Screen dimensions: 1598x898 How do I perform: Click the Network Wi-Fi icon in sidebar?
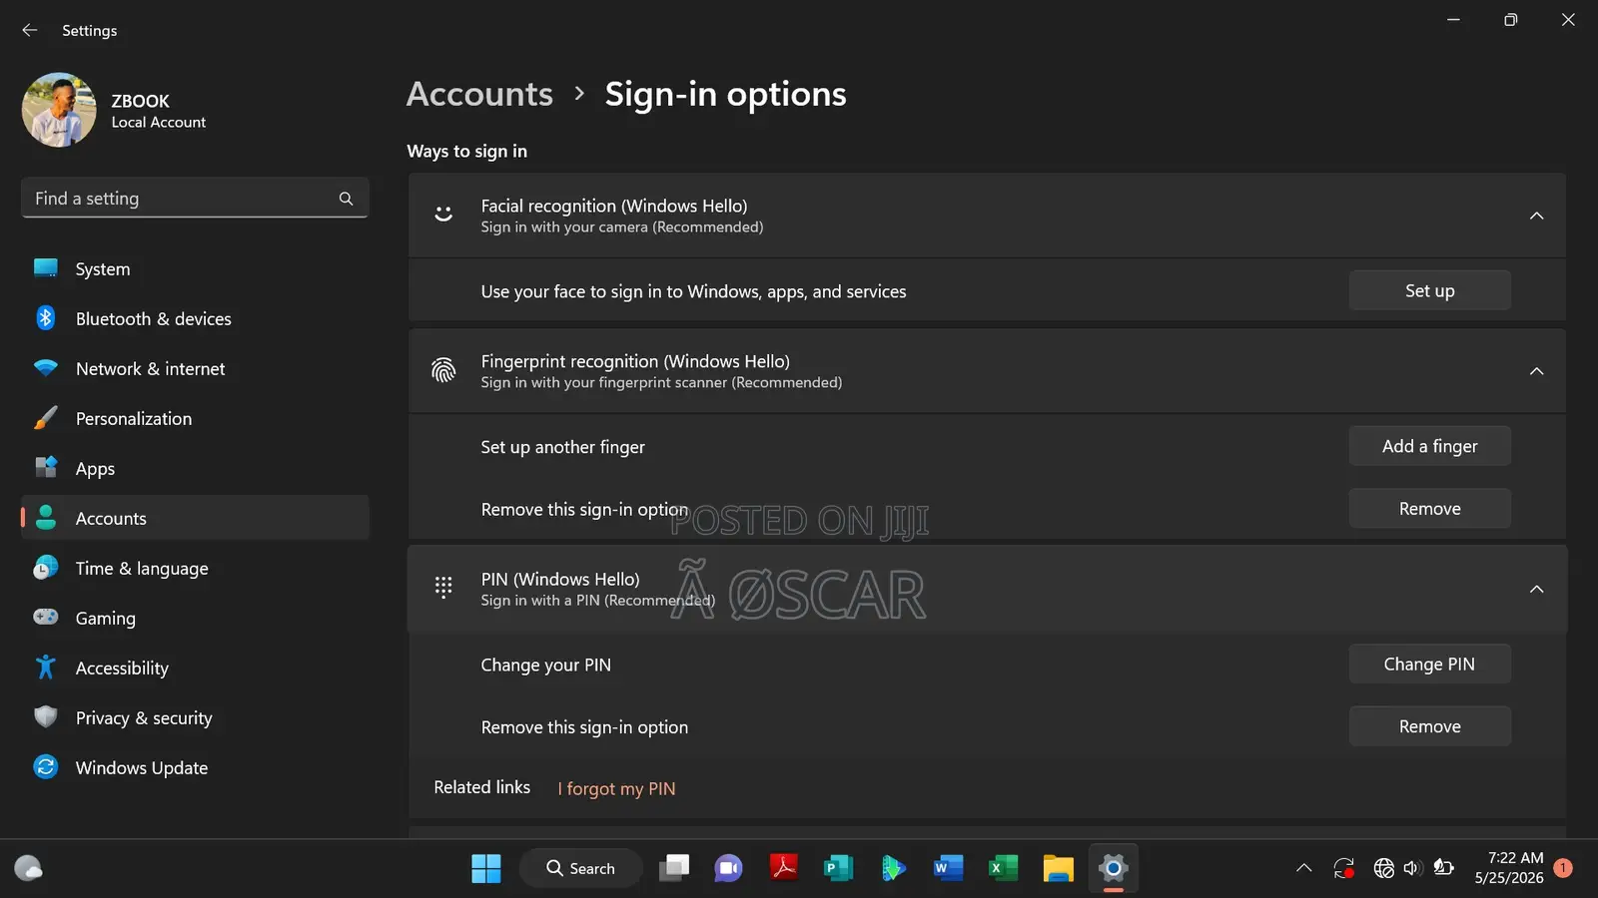point(46,367)
